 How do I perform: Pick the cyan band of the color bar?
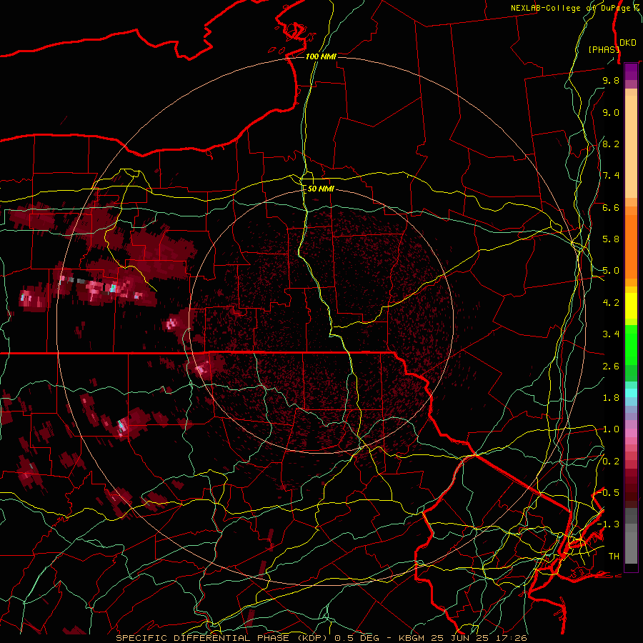631,393
